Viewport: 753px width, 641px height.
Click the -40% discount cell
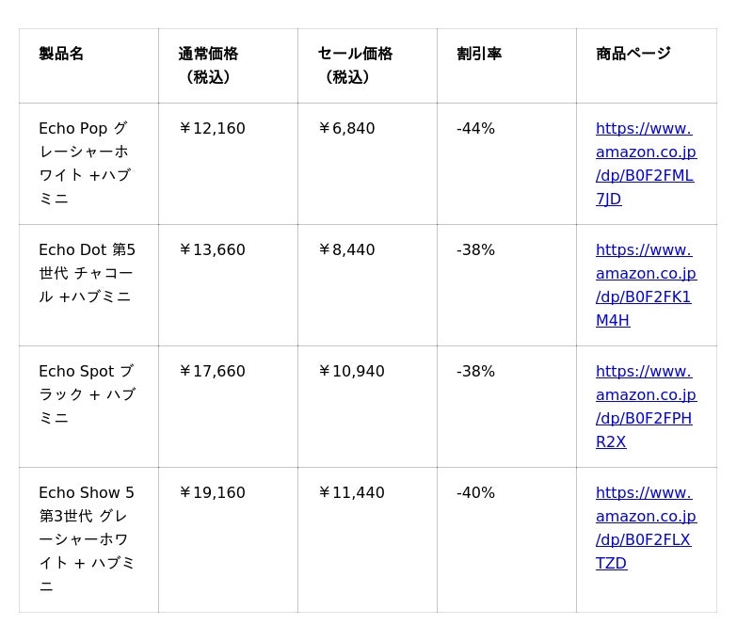pyautogui.click(x=475, y=493)
